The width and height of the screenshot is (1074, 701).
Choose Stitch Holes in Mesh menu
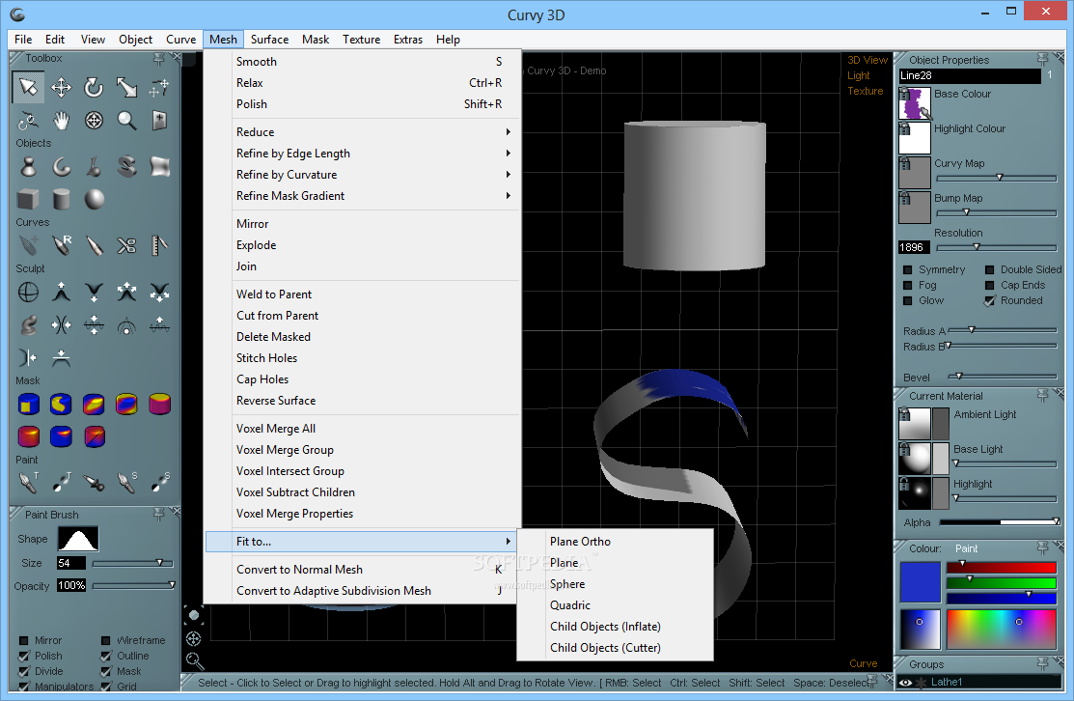pyautogui.click(x=363, y=357)
